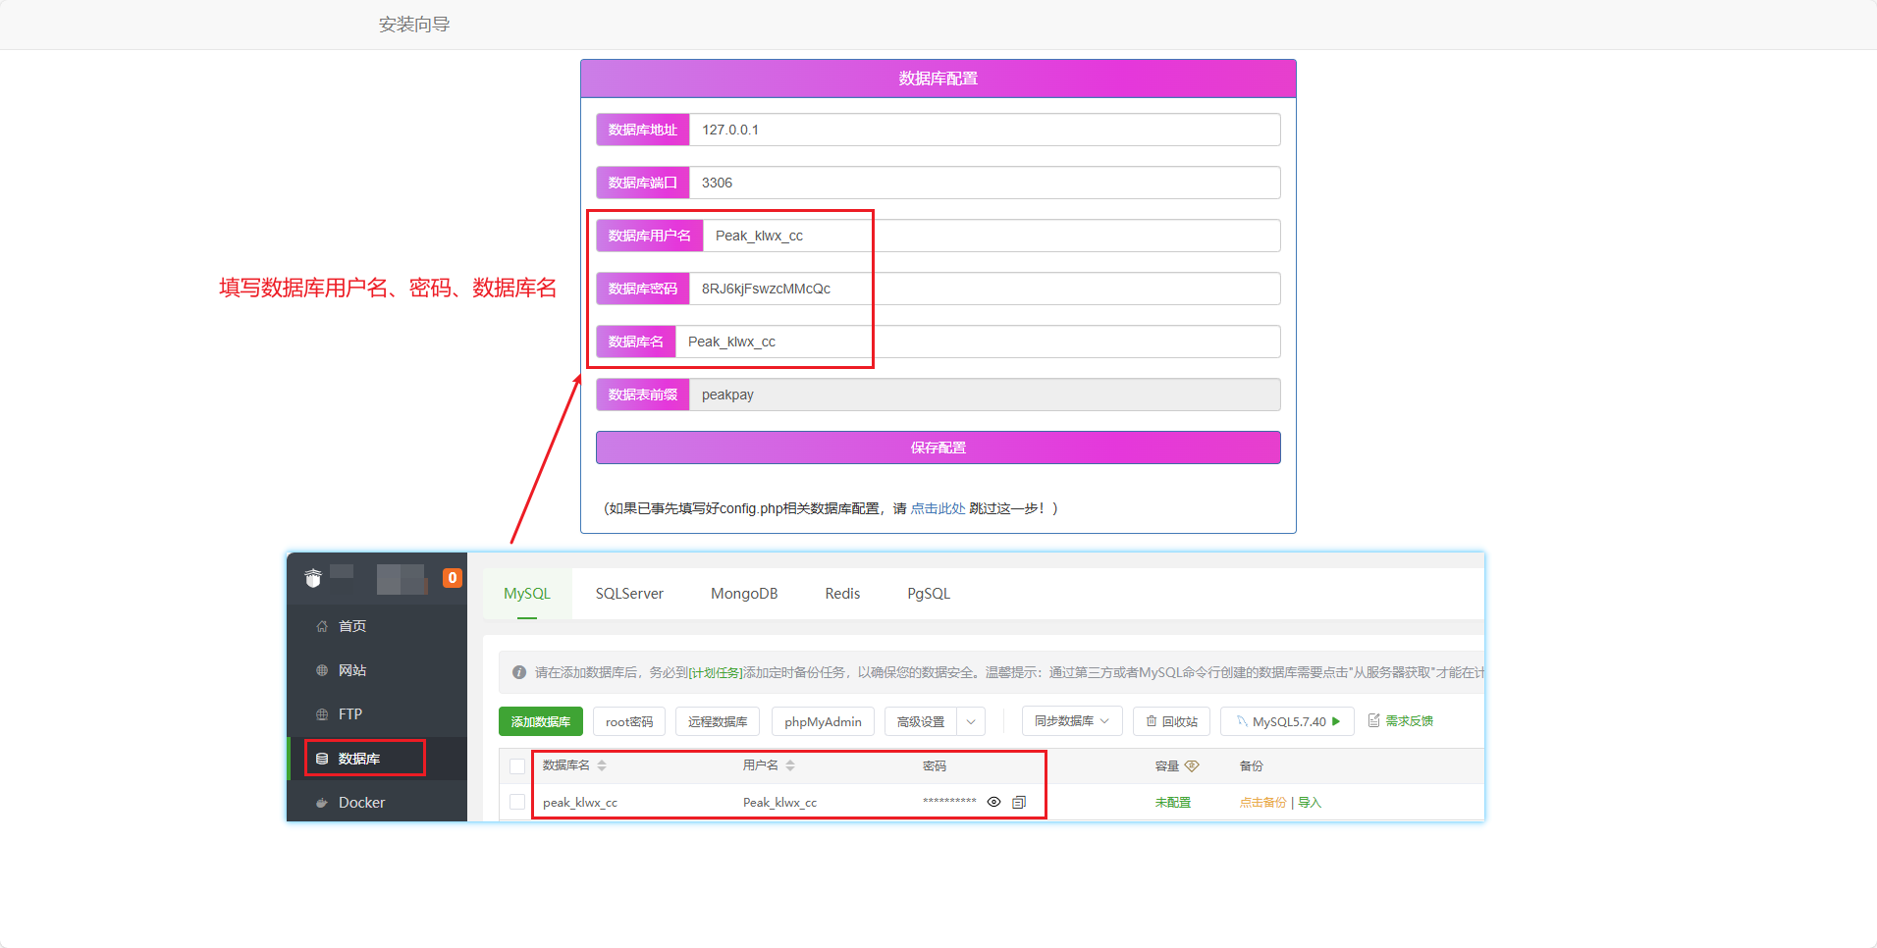Click the 数据库名 input field
This screenshot has height=948, width=1877.
coord(978,342)
